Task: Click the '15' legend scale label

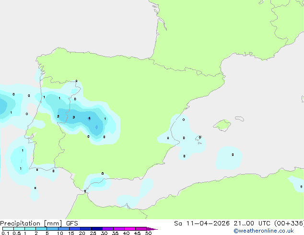Action: 71,233
